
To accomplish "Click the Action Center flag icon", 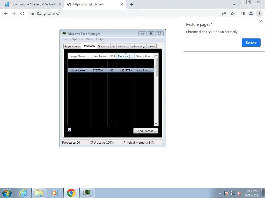I will [x=226, y=193].
